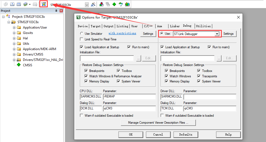266x142 pixels.
Task: Switch to the Listing tab
Action: click(122, 26)
